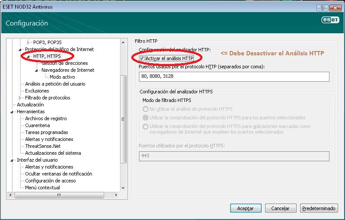Click the Cancelar button

[280, 208]
